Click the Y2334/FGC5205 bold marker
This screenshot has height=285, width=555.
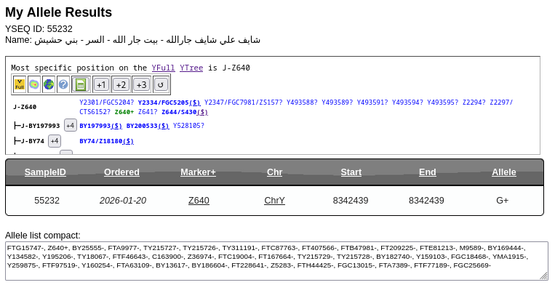tap(164, 103)
